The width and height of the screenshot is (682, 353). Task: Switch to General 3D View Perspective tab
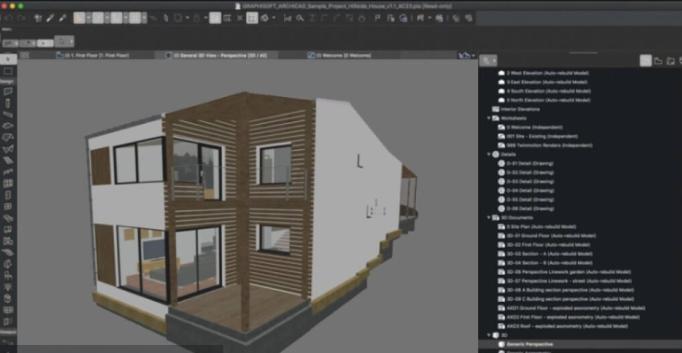pyautogui.click(x=217, y=55)
